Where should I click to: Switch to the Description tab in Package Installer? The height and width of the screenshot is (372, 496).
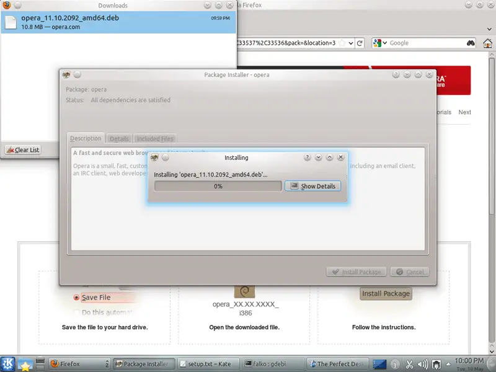pyautogui.click(x=86, y=138)
